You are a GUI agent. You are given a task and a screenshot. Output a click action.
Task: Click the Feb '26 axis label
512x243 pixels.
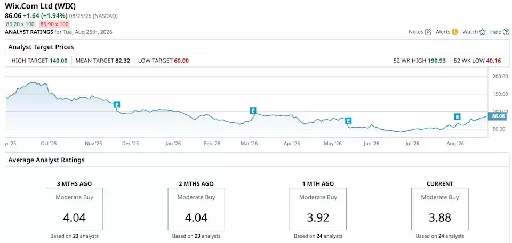212,143
